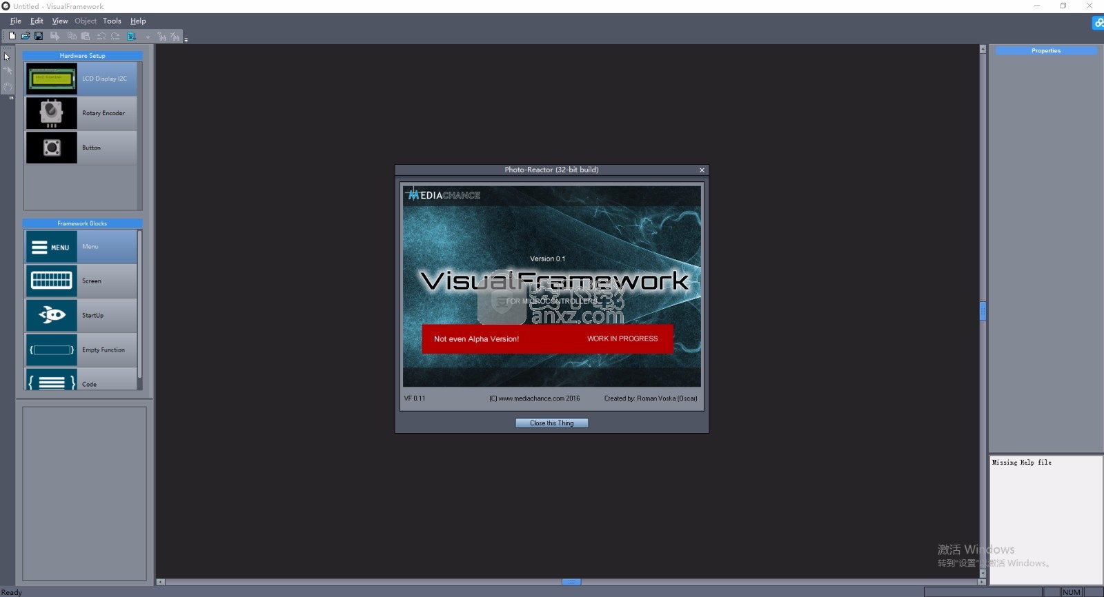Image resolution: width=1104 pixels, height=597 pixels.
Task: Select the hand pan tool
Action: coord(8,87)
